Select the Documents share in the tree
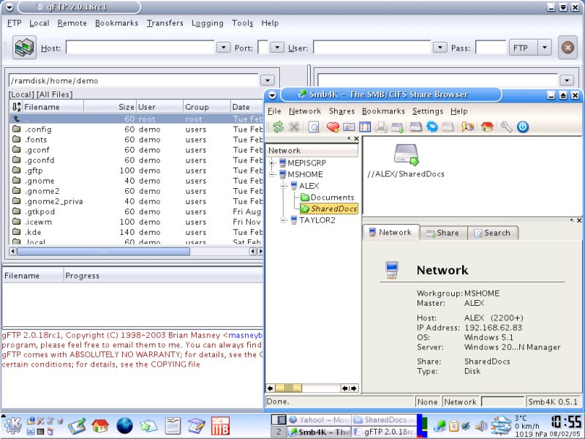 click(331, 198)
